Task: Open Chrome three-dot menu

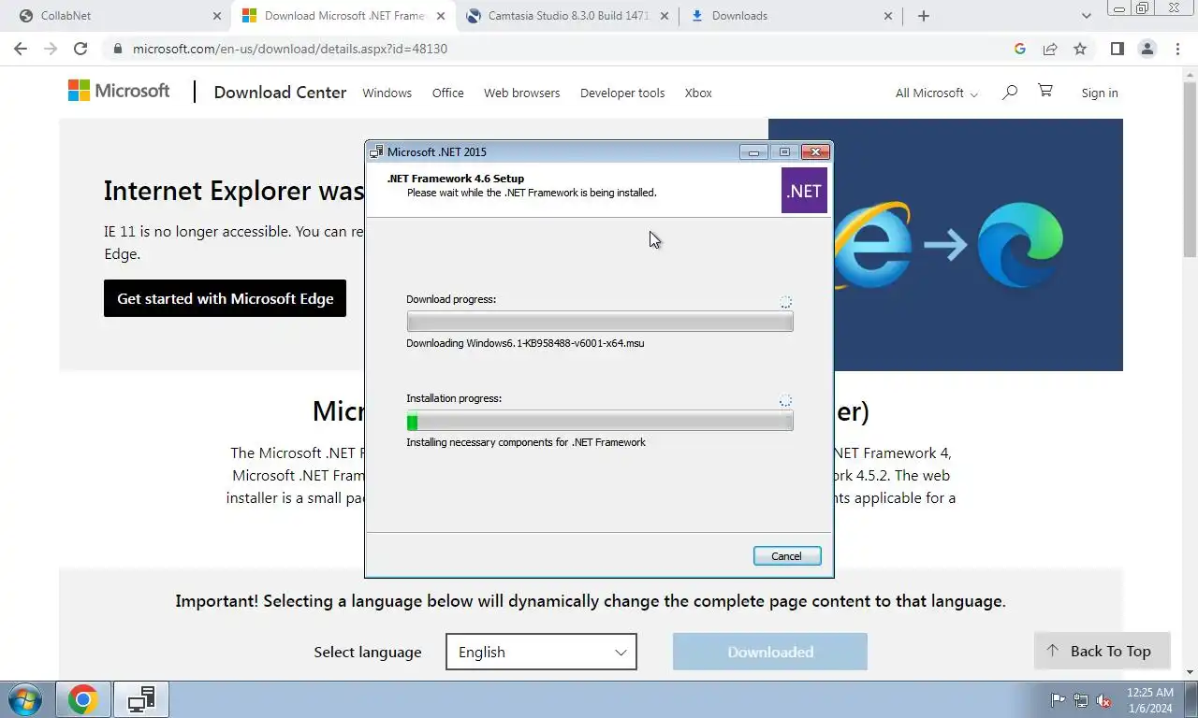Action: click(1177, 49)
